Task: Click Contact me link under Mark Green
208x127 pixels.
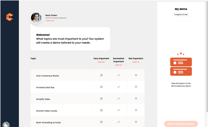Action: coord(50,21)
